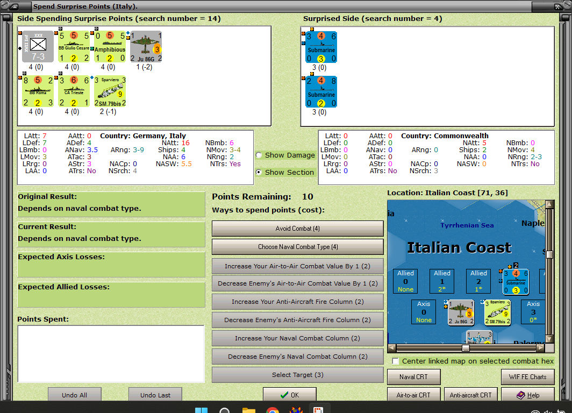Image resolution: width=572 pixels, height=413 pixels.
Task: Open the Windows Start button
Action: pyautogui.click(x=202, y=409)
